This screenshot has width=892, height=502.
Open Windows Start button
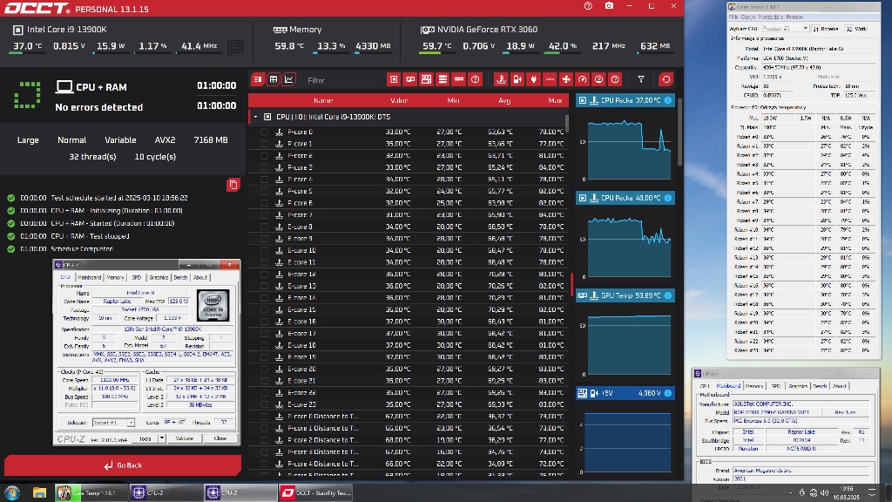click(12, 492)
